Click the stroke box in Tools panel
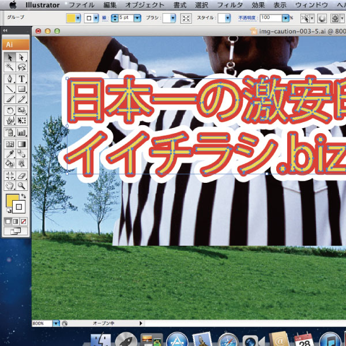 (19, 207)
